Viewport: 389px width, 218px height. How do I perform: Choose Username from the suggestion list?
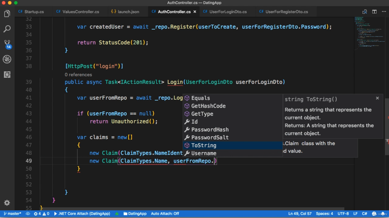pyautogui.click(x=233, y=153)
